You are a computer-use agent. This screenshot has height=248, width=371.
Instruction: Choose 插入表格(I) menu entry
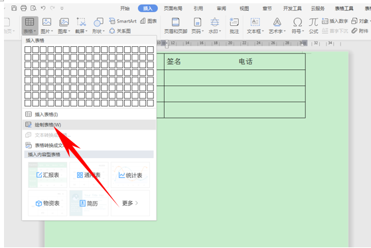point(89,114)
